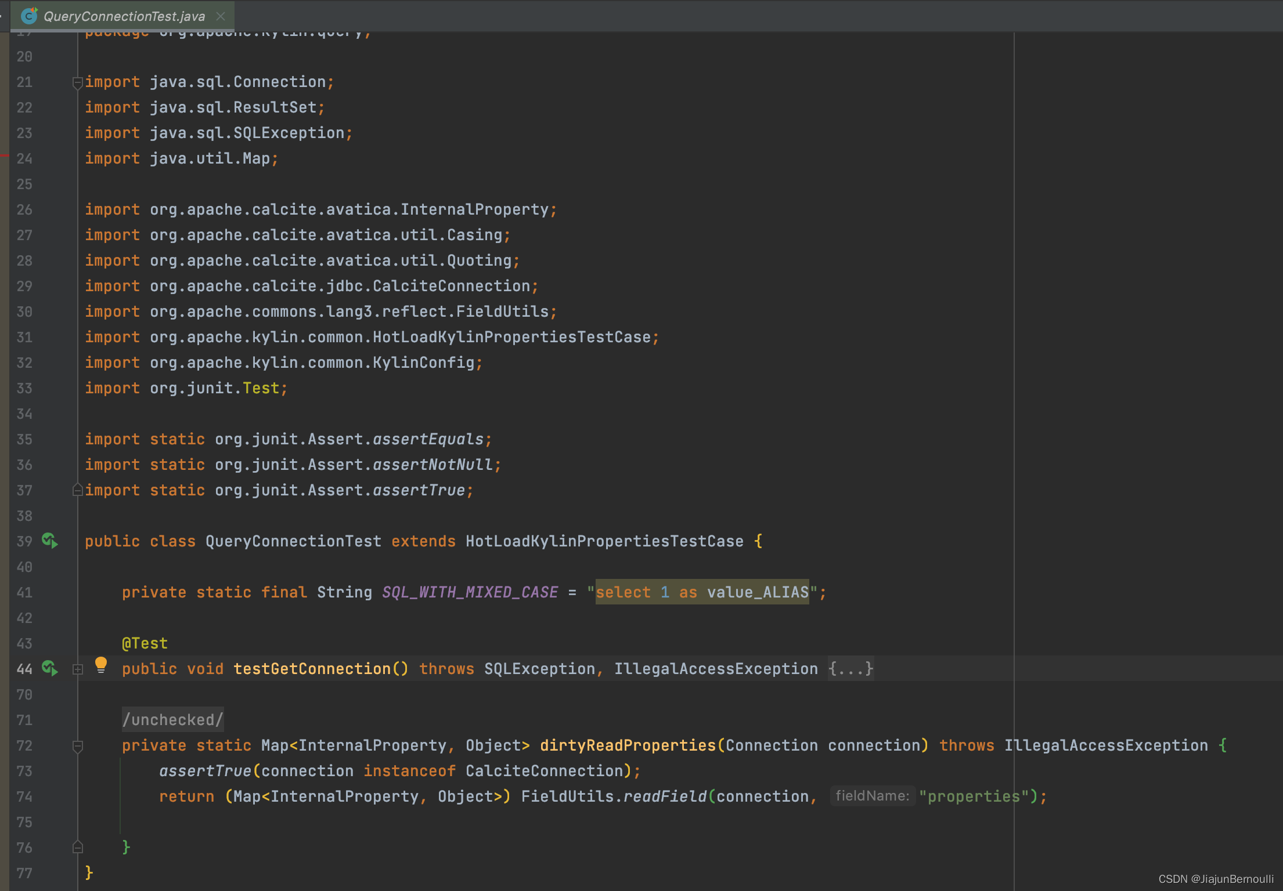Click fold end marker at line 37
Viewport: 1283px width, 891px height.
point(78,490)
